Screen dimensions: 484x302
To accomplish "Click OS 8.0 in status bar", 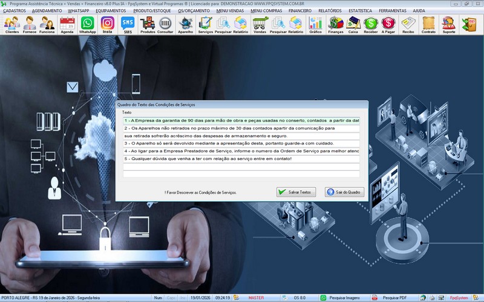I will 299,298.
